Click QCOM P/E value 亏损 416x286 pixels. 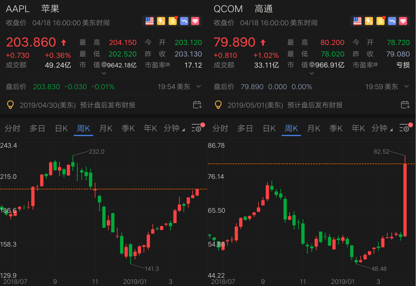403,65
